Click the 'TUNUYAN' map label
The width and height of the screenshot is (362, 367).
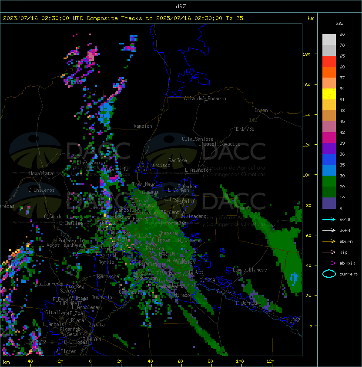[92, 340]
